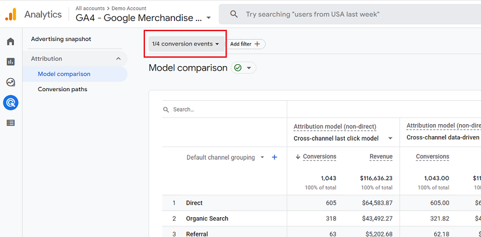Click the Demo Account breadcrumb link
Viewport: 481px width, 237px height.
(129, 8)
